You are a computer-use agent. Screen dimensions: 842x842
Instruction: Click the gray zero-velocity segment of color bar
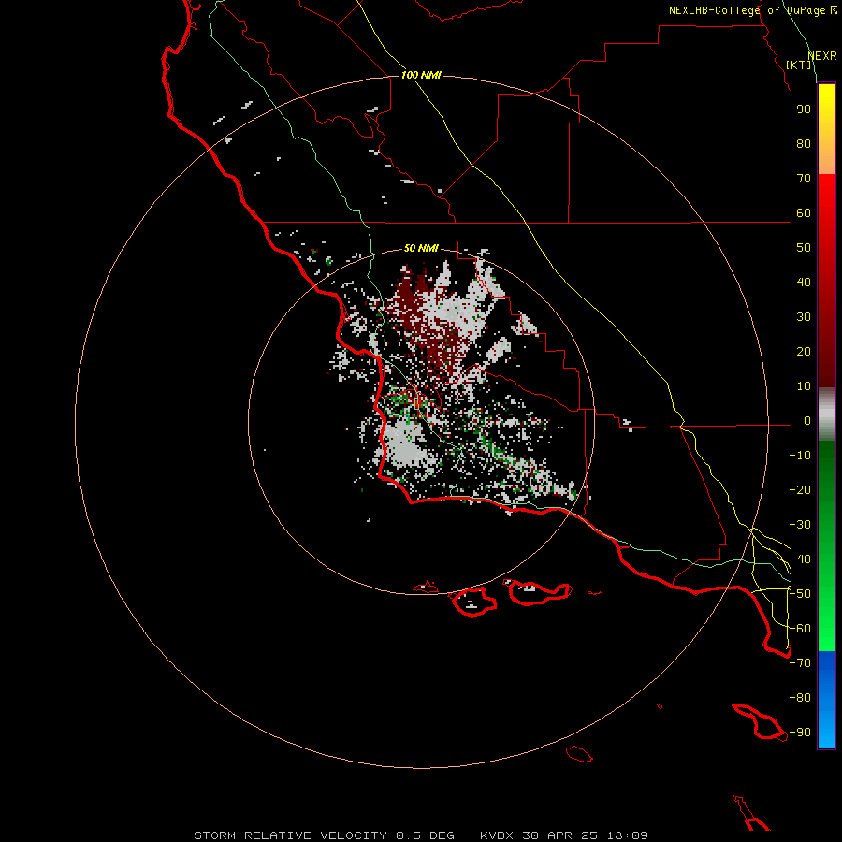click(826, 414)
